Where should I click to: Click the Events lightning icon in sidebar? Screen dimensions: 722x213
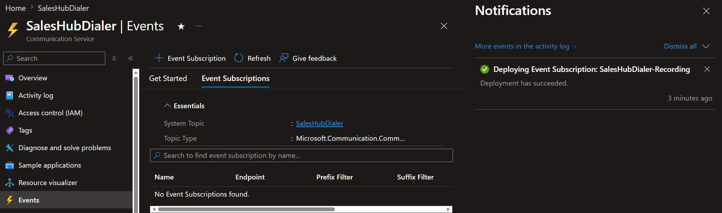9,200
